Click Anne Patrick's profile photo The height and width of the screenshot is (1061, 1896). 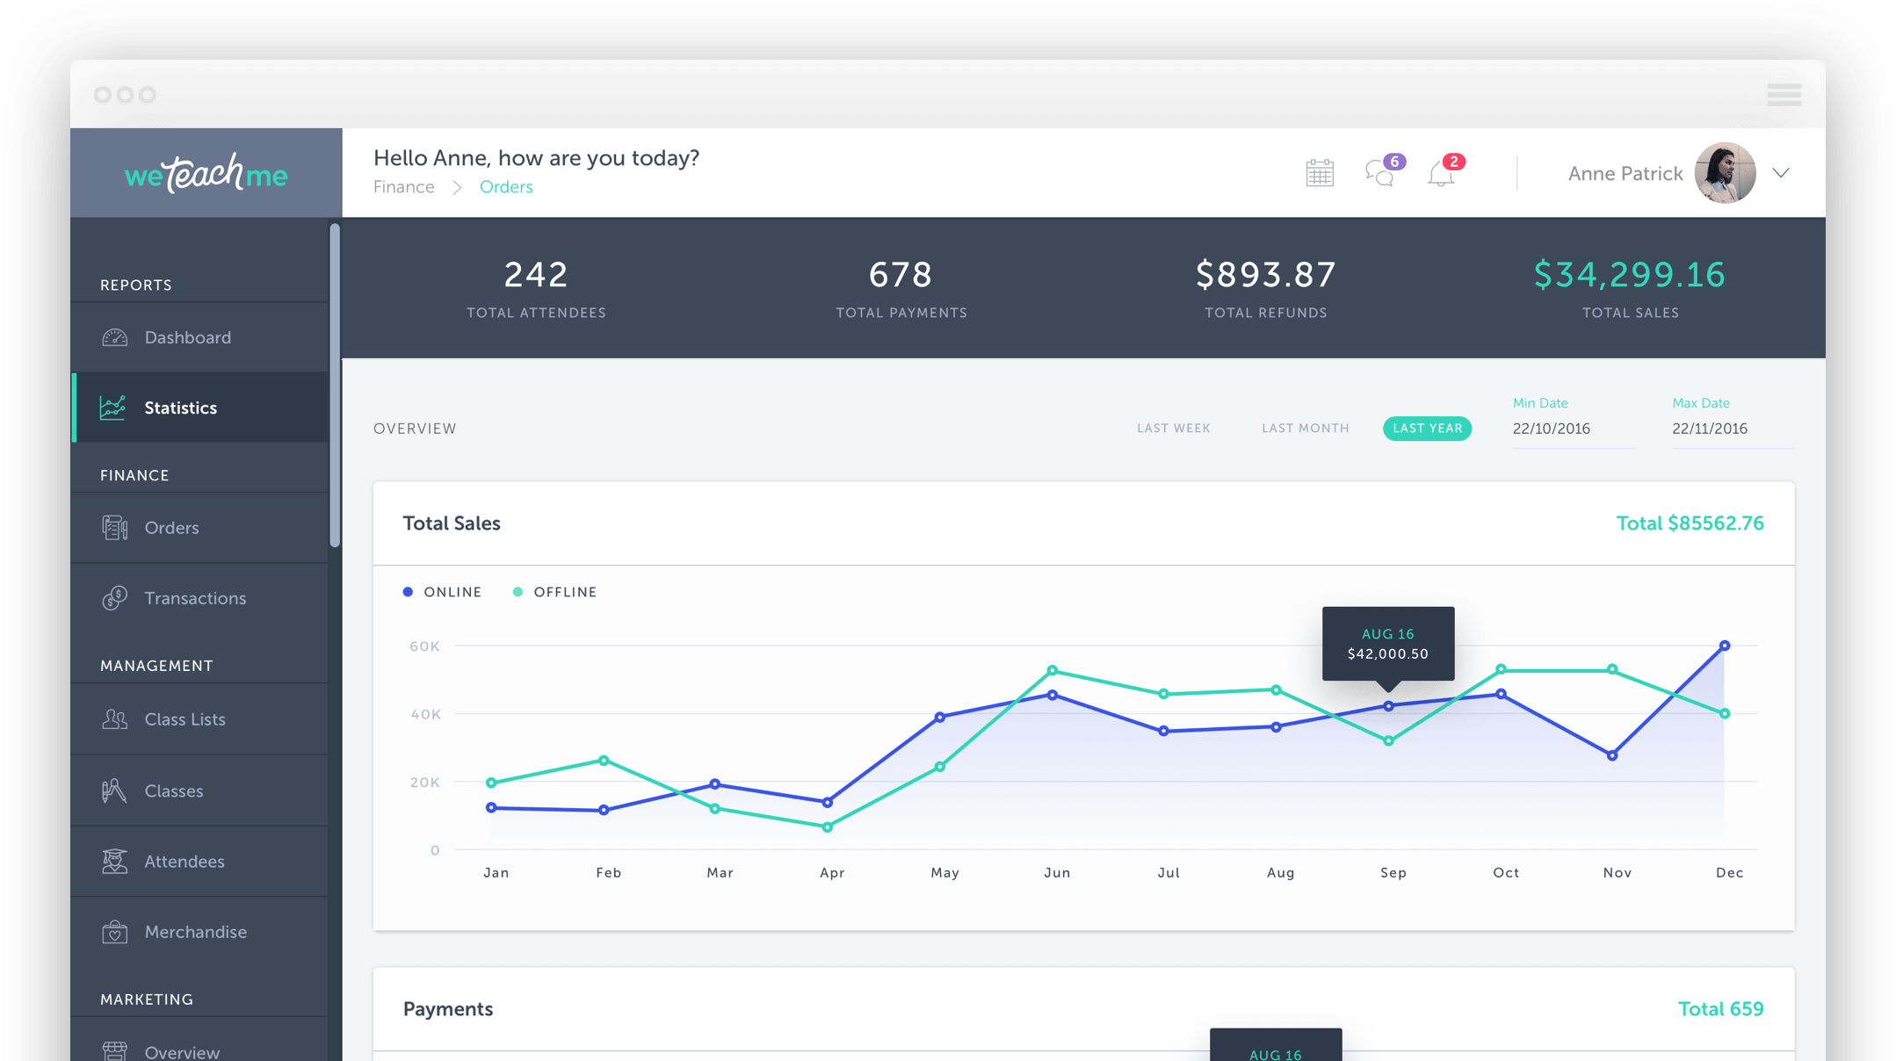1725,173
